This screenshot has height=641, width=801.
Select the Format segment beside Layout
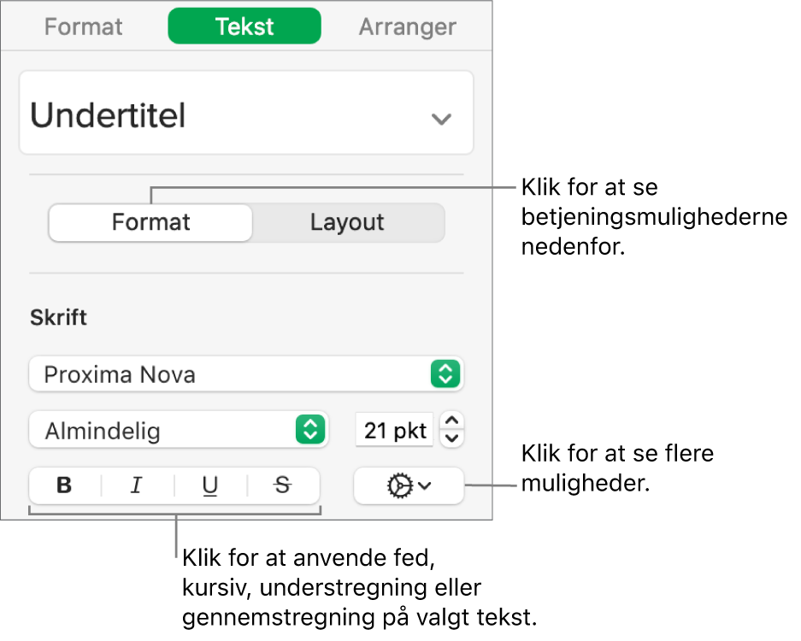(x=150, y=223)
